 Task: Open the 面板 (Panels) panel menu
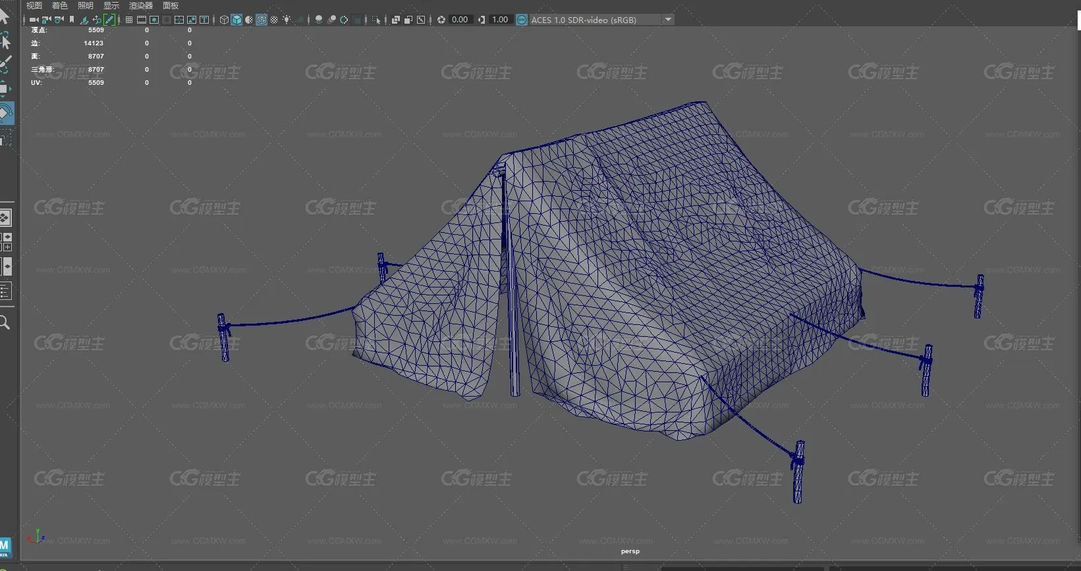[x=171, y=5]
